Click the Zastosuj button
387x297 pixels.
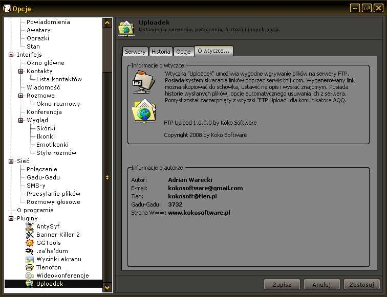[x=361, y=284]
